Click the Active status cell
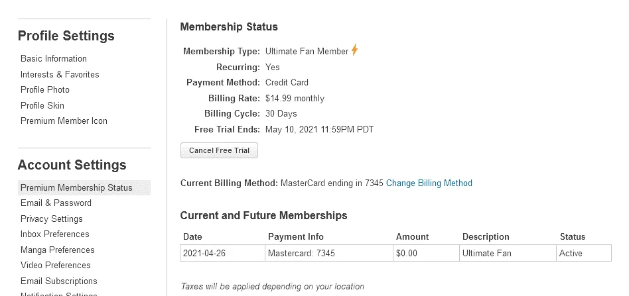Image resolution: width=629 pixels, height=296 pixels. (x=584, y=253)
